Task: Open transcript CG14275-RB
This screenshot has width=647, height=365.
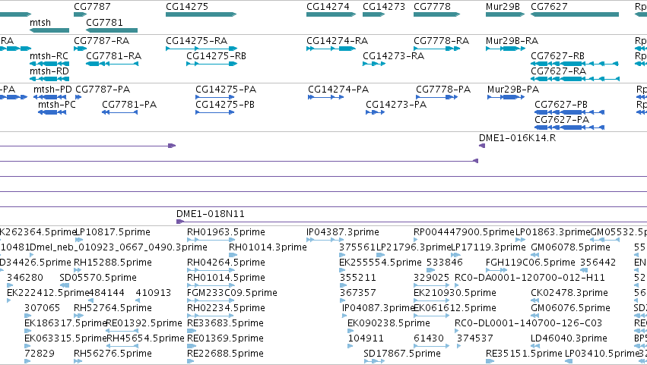Action: (x=216, y=56)
